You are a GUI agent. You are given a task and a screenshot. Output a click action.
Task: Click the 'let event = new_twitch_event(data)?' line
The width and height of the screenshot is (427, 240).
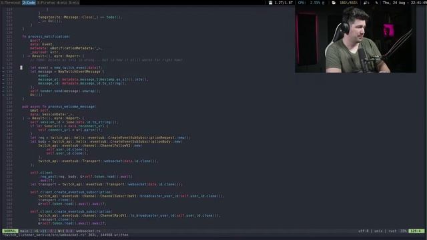click(66, 68)
